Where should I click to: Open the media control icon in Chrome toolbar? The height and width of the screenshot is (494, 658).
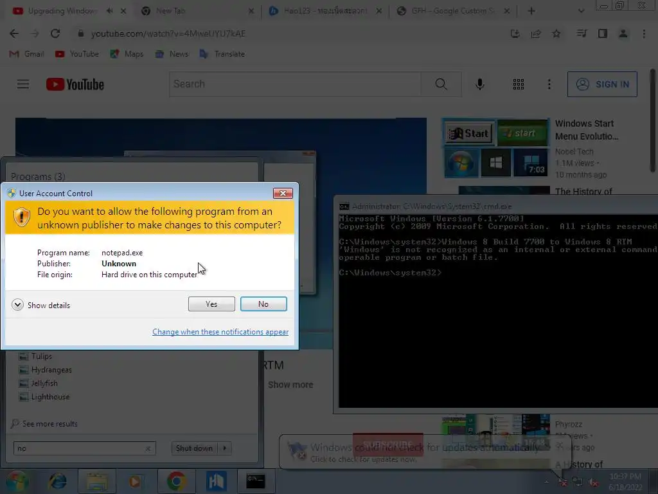(x=582, y=33)
